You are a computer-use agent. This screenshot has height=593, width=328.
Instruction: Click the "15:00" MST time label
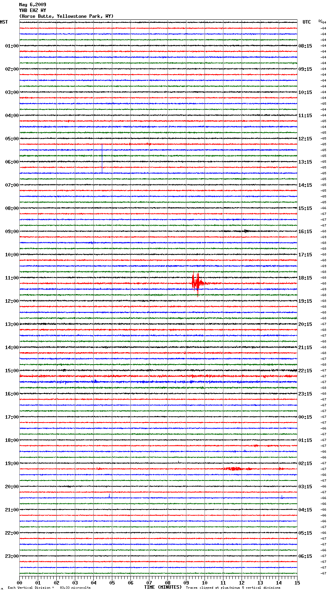(12, 371)
